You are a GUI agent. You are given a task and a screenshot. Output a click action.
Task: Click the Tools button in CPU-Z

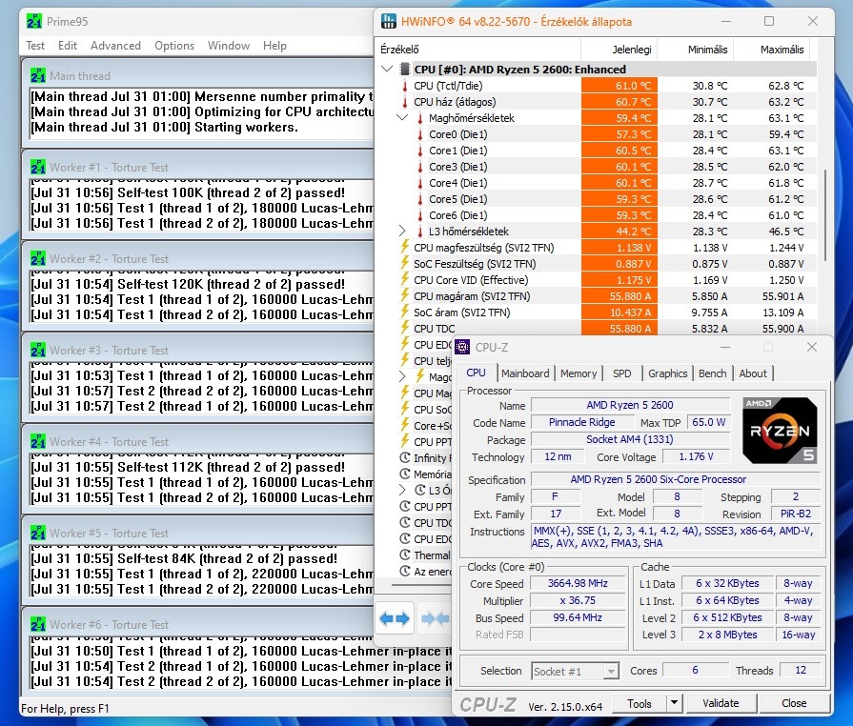click(x=640, y=704)
